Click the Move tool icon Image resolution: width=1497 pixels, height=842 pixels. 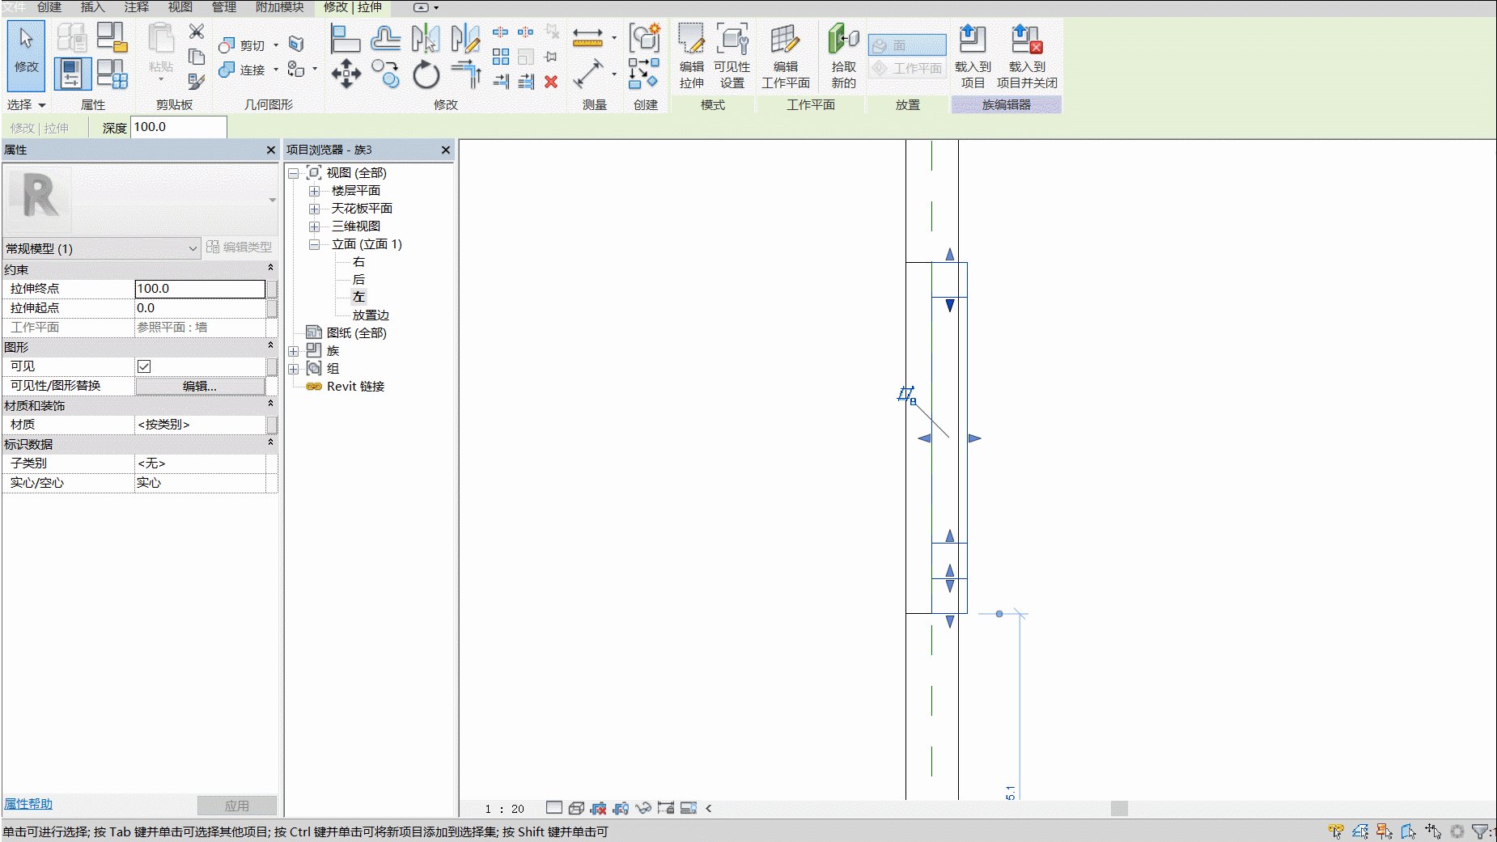pyautogui.click(x=346, y=74)
